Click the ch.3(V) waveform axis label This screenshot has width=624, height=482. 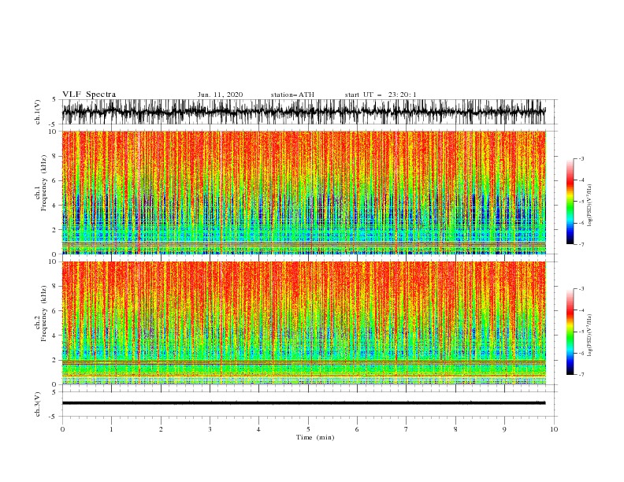point(38,404)
